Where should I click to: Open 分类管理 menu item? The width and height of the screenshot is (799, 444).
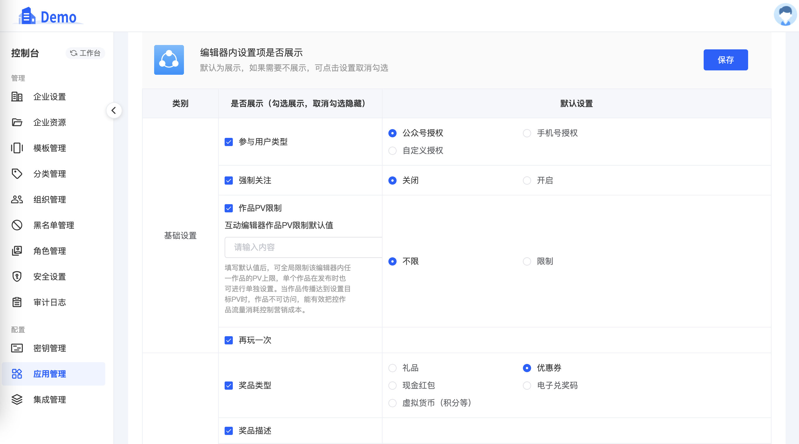54,174
